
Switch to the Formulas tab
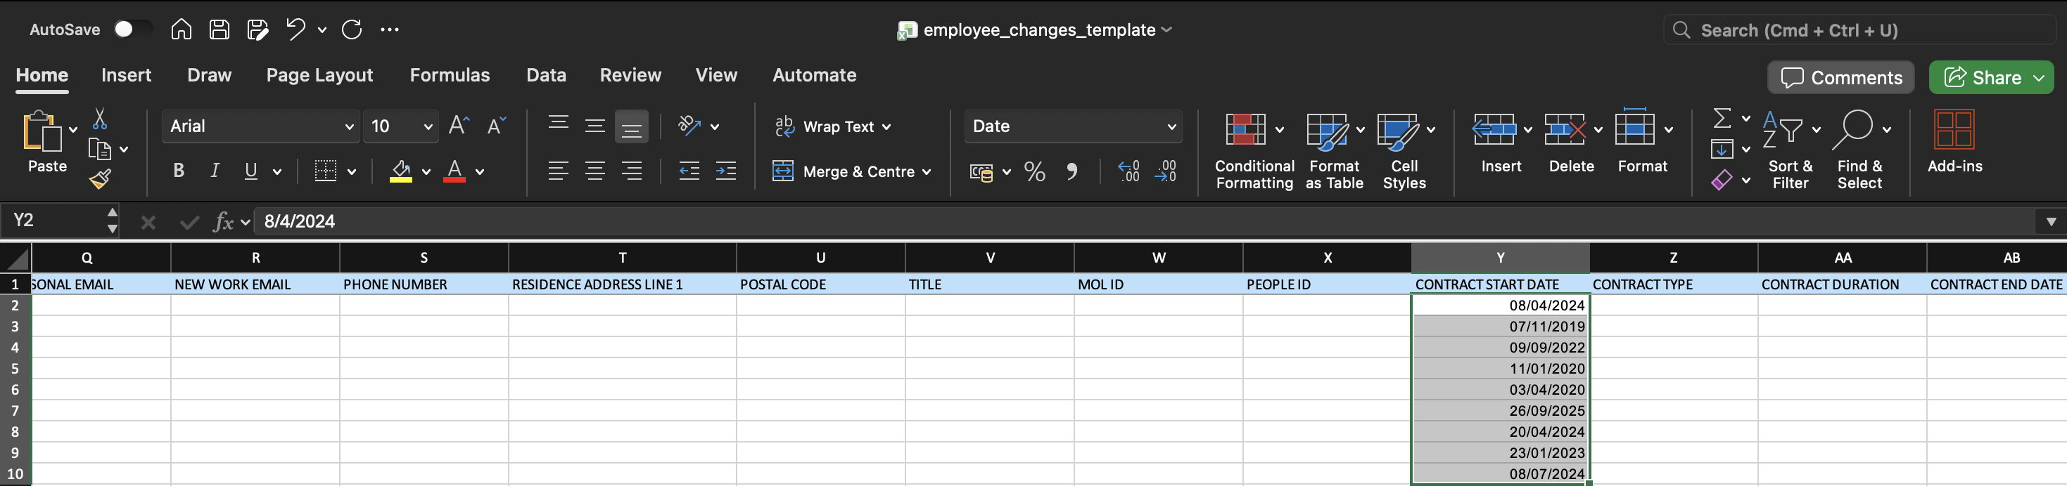[x=450, y=75]
